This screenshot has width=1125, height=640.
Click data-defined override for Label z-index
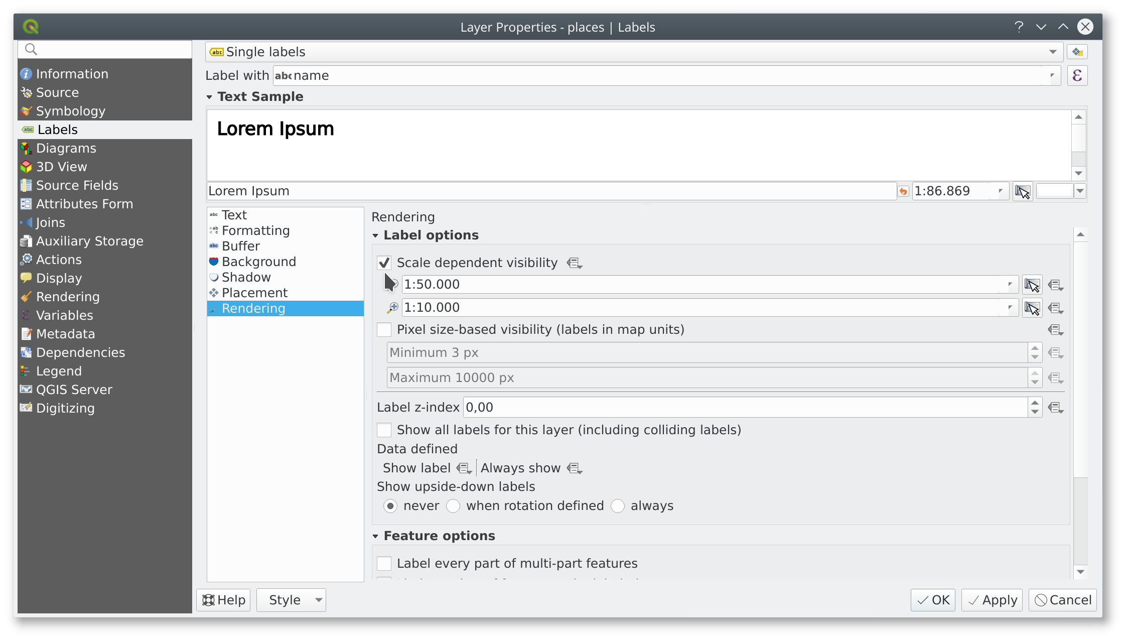(1055, 408)
